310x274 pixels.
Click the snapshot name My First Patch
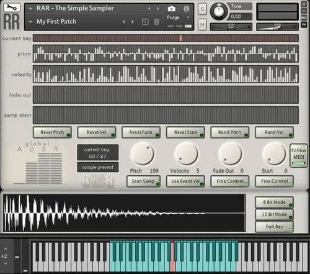click(56, 22)
